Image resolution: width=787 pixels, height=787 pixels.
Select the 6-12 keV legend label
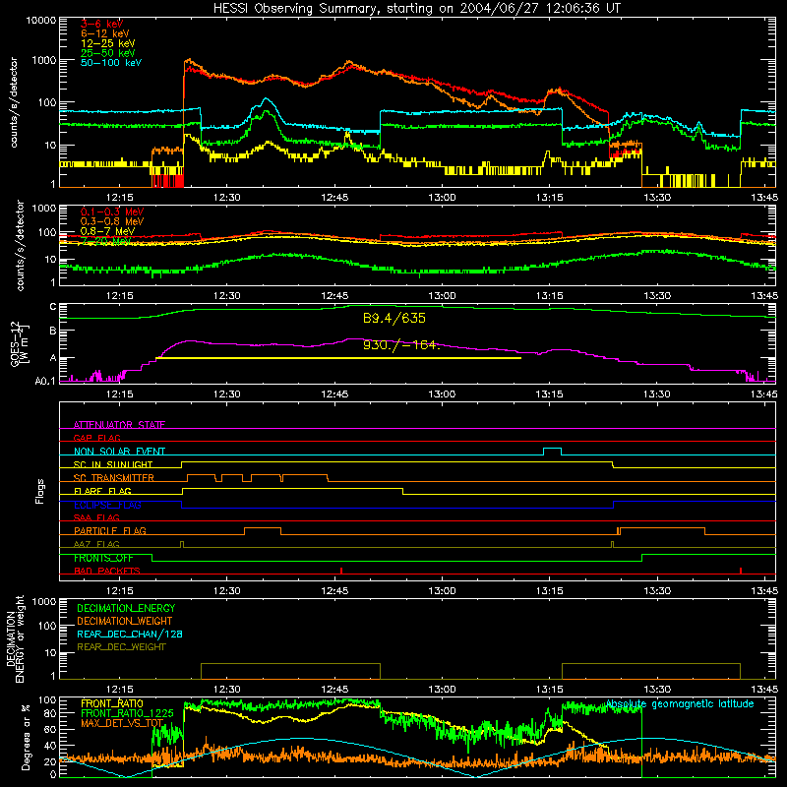click(105, 33)
